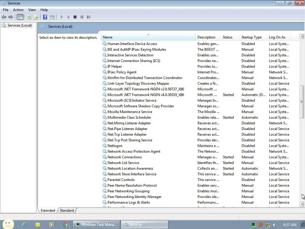Select Net.Msmq Listener Adapter service
This screenshot has height=229, width=305.
[129, 123]
